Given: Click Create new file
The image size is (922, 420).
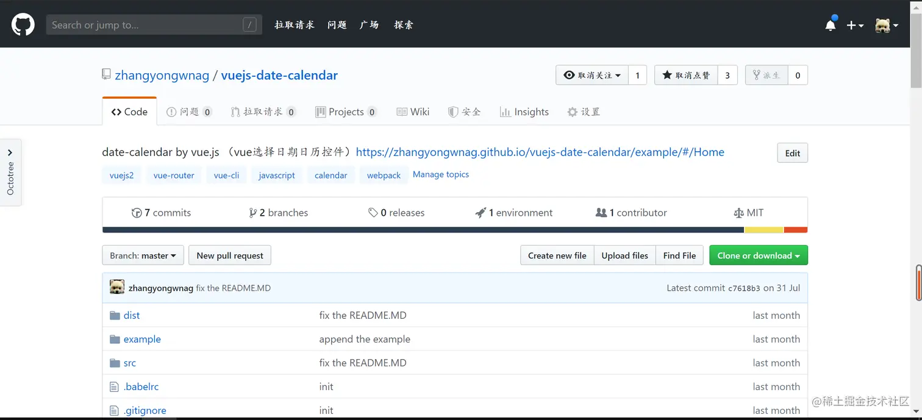Looking at the screenshot, I should coord(557,255).
